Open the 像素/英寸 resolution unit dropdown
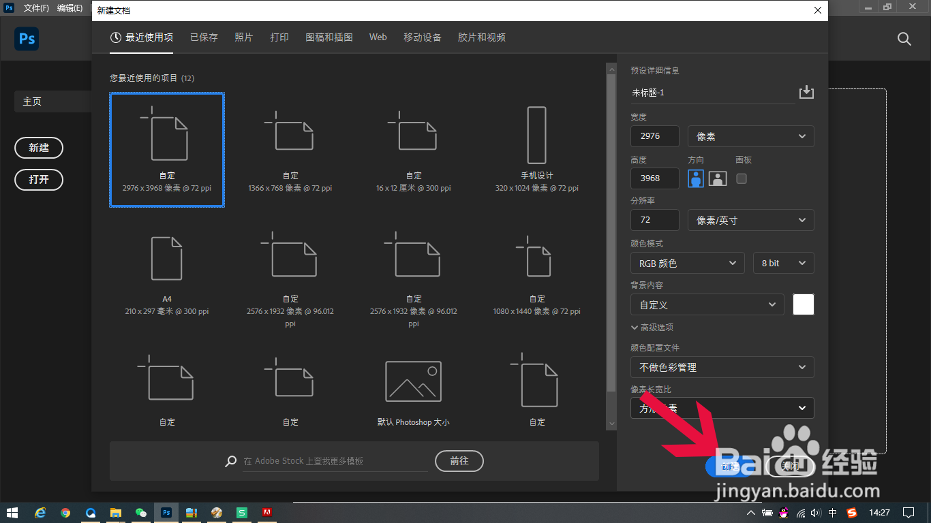This screenshot has height=523, width=931. point(750,219)
